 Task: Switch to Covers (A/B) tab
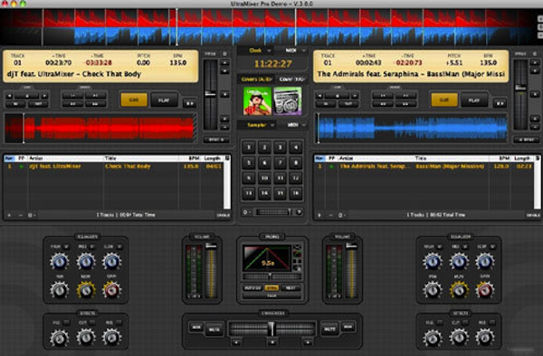point(257,80)
